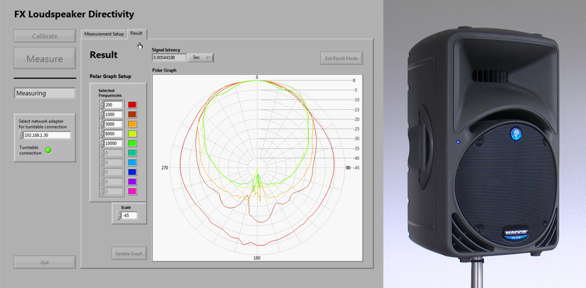
Task: Click the green Turntable connection indicator
Action: coord(48,151)
